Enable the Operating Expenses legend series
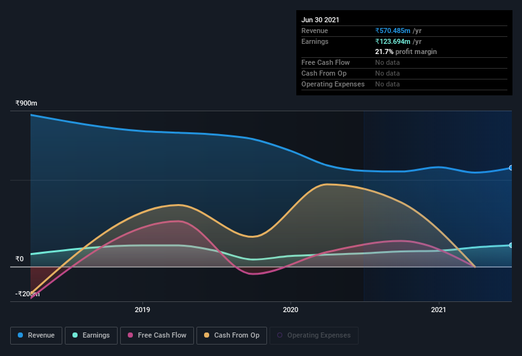522x356 pixels. [313, 336]
